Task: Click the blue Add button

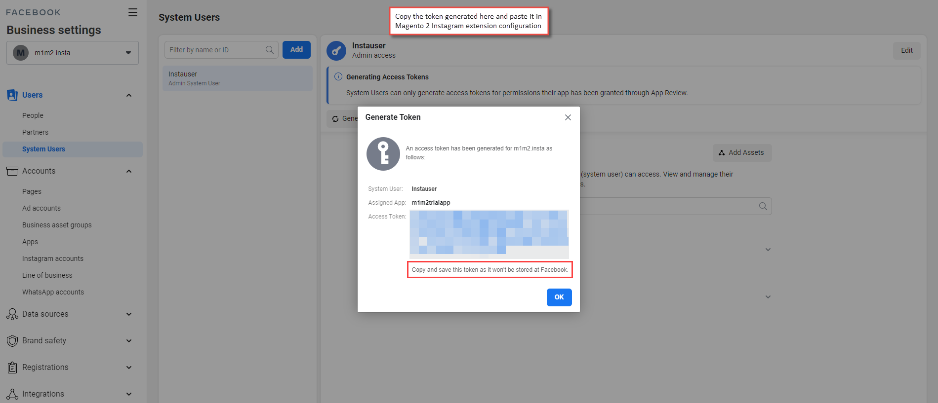Action: click(x=296, y=50)
